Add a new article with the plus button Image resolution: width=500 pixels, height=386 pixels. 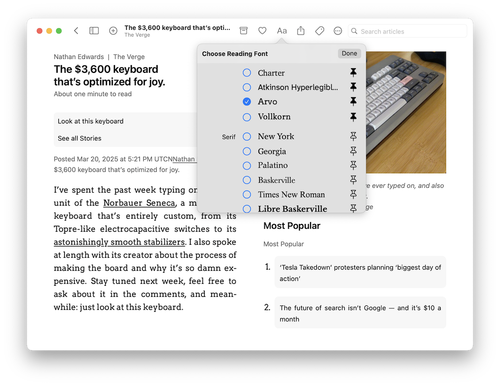point(113,30)
